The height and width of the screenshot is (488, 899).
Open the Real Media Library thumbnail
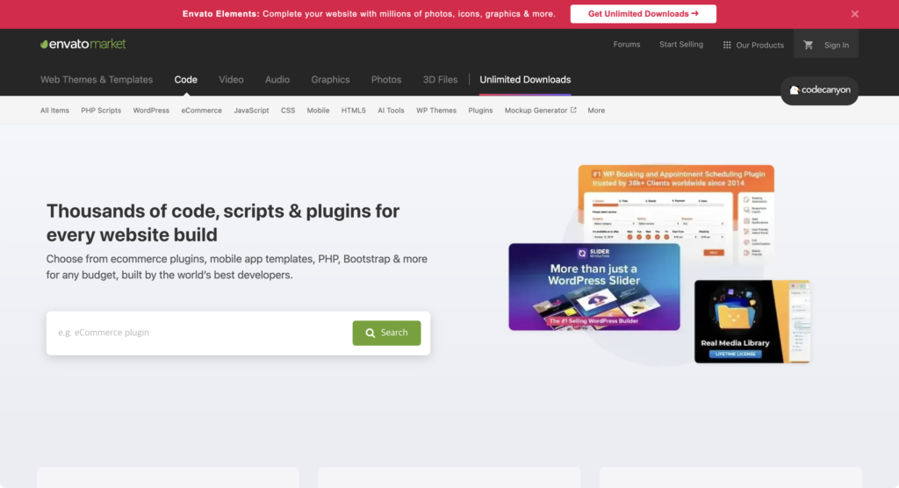point(752,321)
